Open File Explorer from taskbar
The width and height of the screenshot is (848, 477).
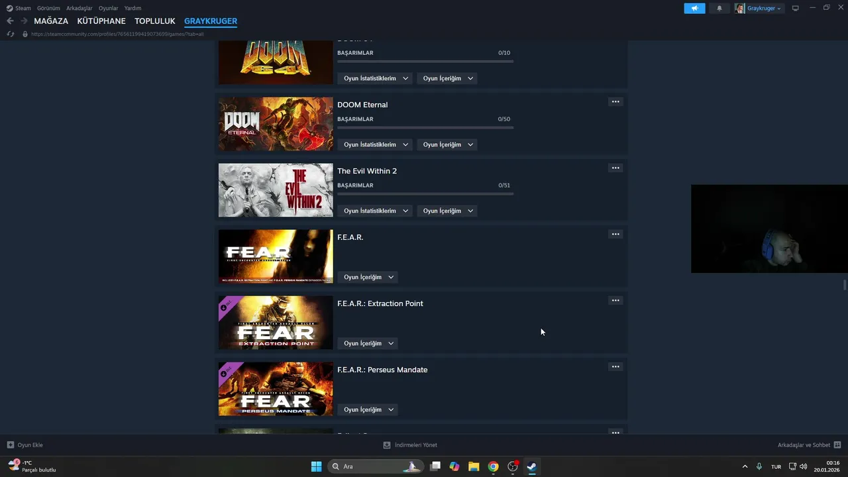click(474, 466)
